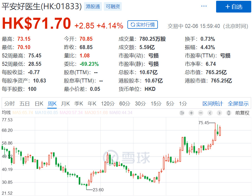Click the MA5:65.74 indicator label
Viewport: 252px width, 196px height.
tap(23, 112)
